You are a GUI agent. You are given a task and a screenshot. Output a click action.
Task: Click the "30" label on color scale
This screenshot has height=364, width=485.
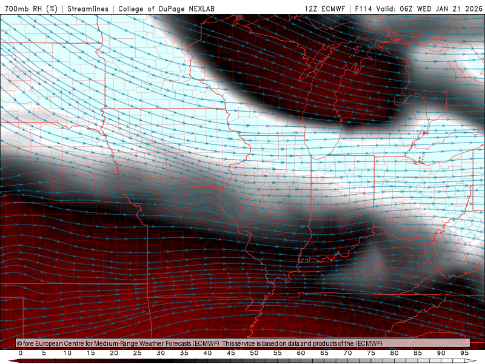coord(161,353)
